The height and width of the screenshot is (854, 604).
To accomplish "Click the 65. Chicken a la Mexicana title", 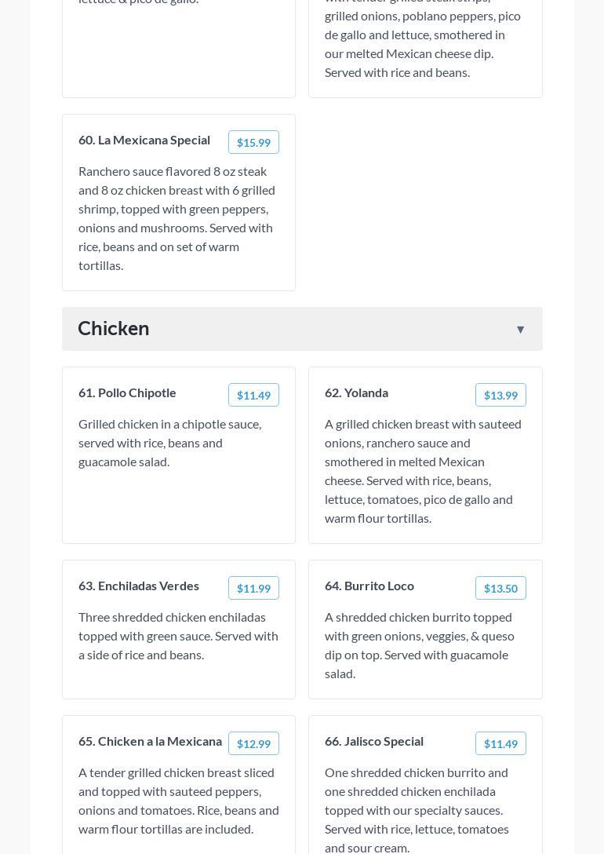I will [150, 741].
